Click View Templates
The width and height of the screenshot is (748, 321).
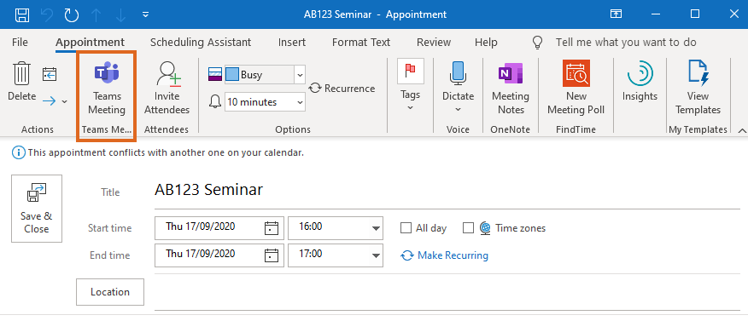[698, 89]
